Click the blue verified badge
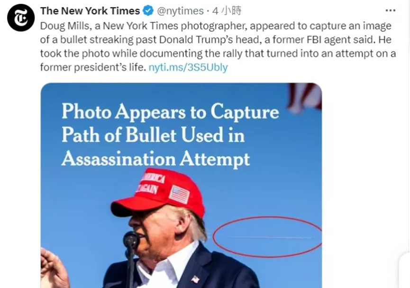This screenshot has width=410, height=288. pos(148,11)
